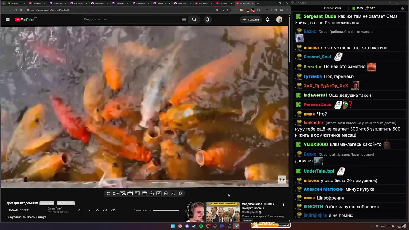Click the YouTube search magnifier button
Screen dimensions: 409x230
coord(194,19)
